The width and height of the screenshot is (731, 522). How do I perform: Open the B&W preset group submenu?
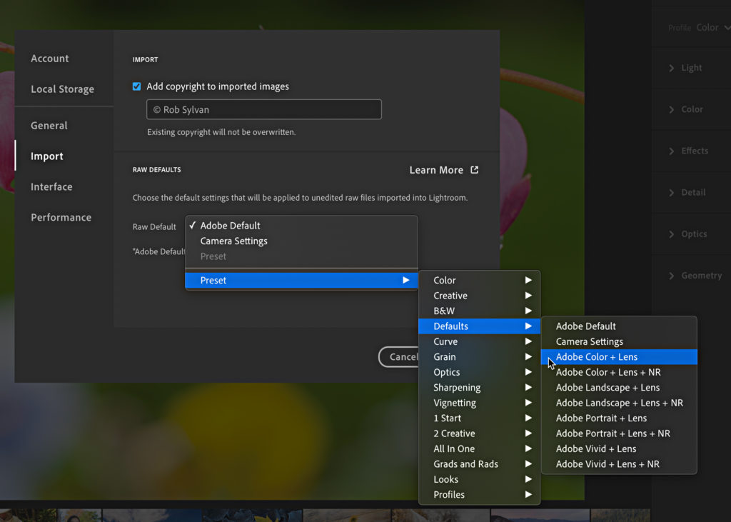pos(480,311)
